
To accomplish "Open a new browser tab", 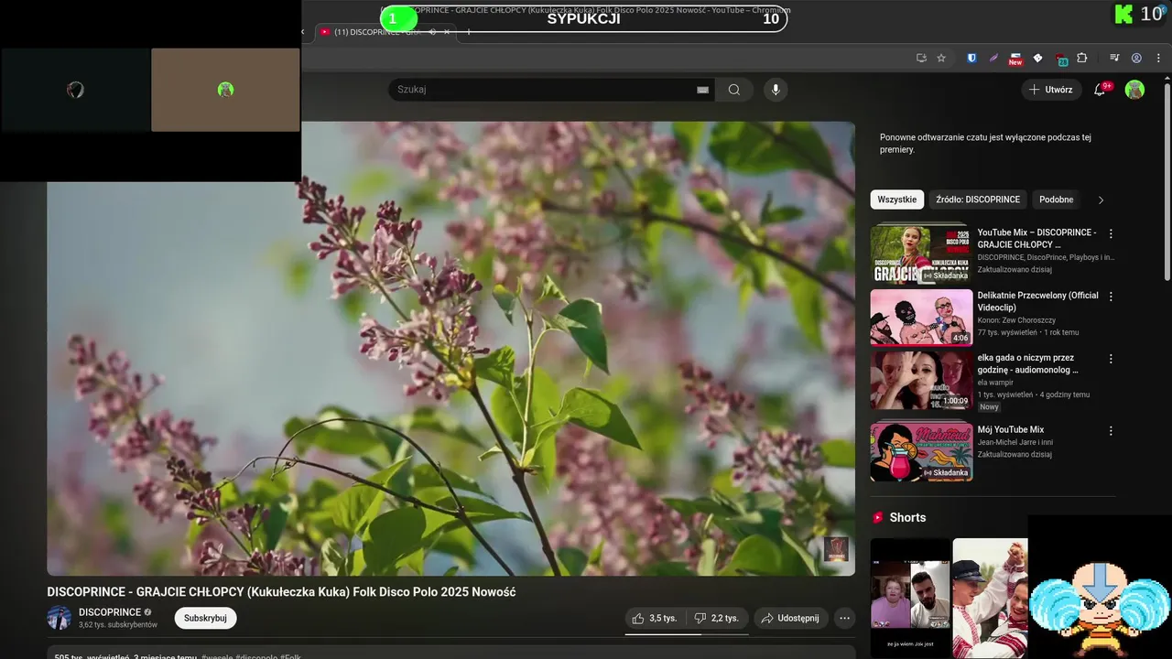I will pyautogui.click(x=469, y=32).
